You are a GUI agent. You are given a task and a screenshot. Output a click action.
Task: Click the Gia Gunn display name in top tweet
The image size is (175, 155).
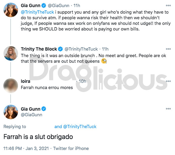pos(31,6)
